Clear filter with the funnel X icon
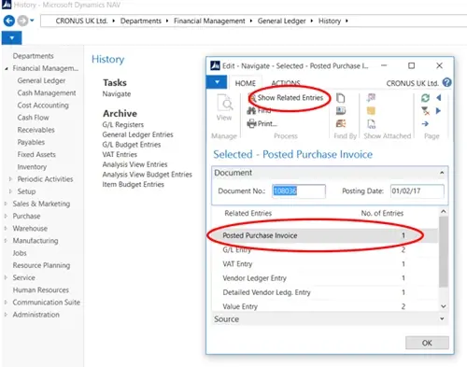This screenshot has height=367, width=467. (425, 111)
